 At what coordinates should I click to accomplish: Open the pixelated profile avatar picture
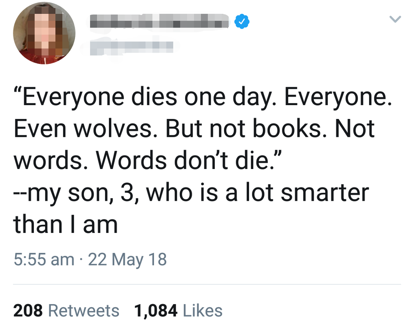44,33
